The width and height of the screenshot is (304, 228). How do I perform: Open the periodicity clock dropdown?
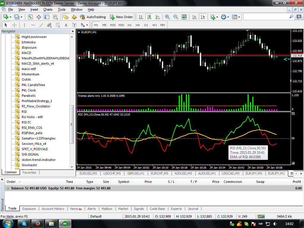(x=228, y=17)
